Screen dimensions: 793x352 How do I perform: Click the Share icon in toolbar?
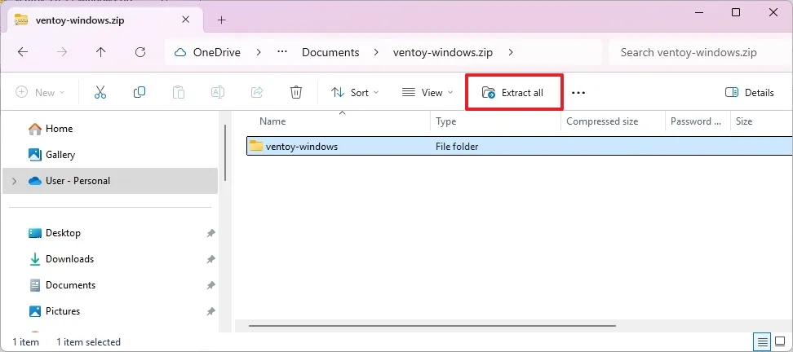(257, 92)
